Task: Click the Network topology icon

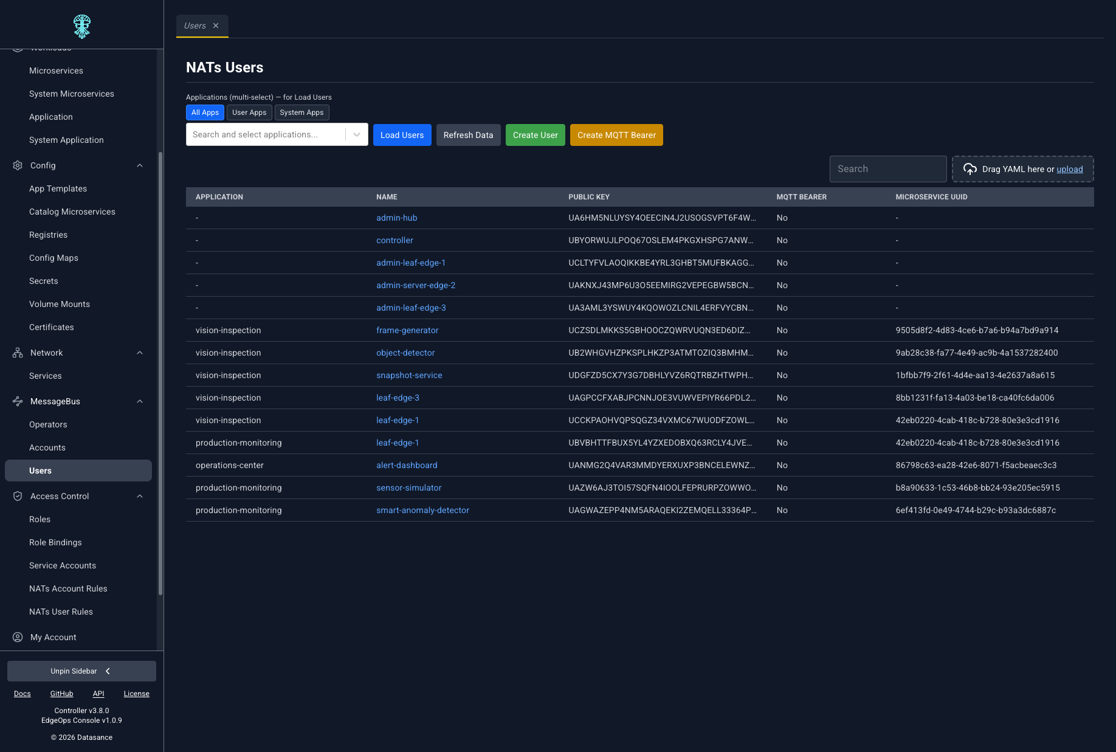Action: point(18,353)
